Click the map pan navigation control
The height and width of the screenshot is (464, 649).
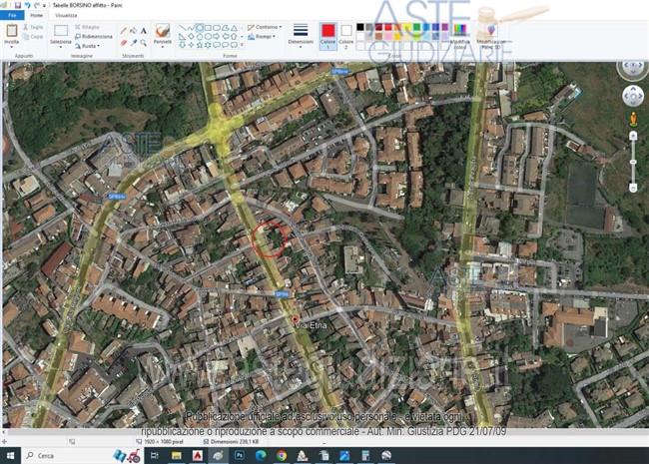point(633,96)
